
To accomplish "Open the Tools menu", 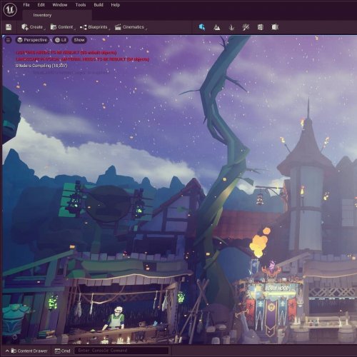I will (81, 5).
